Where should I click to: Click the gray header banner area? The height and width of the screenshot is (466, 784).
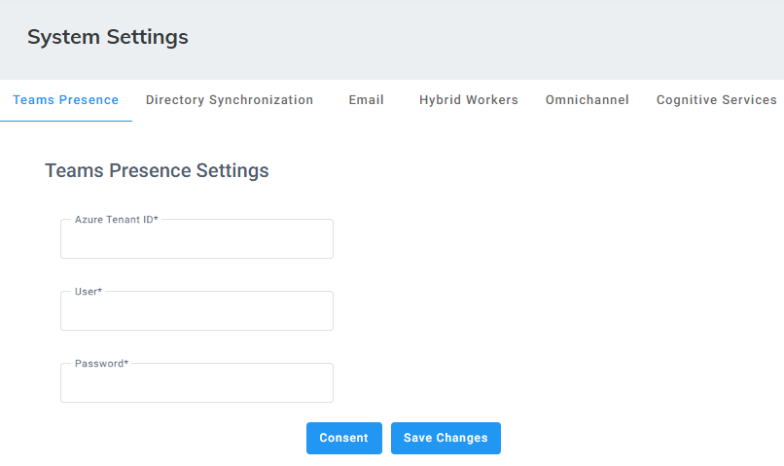[486, 39]
